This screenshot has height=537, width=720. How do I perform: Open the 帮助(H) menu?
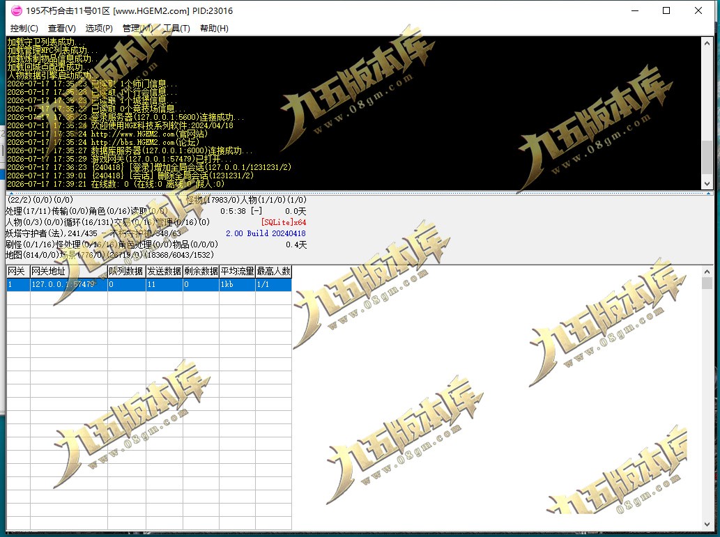[x=214, y=29]
